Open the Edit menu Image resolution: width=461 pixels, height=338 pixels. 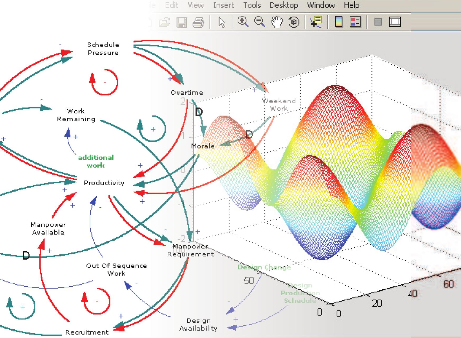click(171, 5)
